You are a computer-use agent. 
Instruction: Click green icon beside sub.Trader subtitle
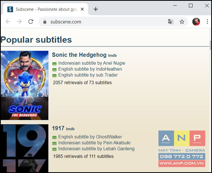pos(54,75)
